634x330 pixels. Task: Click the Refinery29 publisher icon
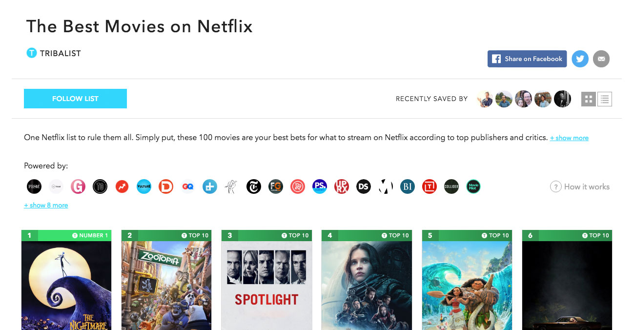pyautogui.click(x=298, y=186)
